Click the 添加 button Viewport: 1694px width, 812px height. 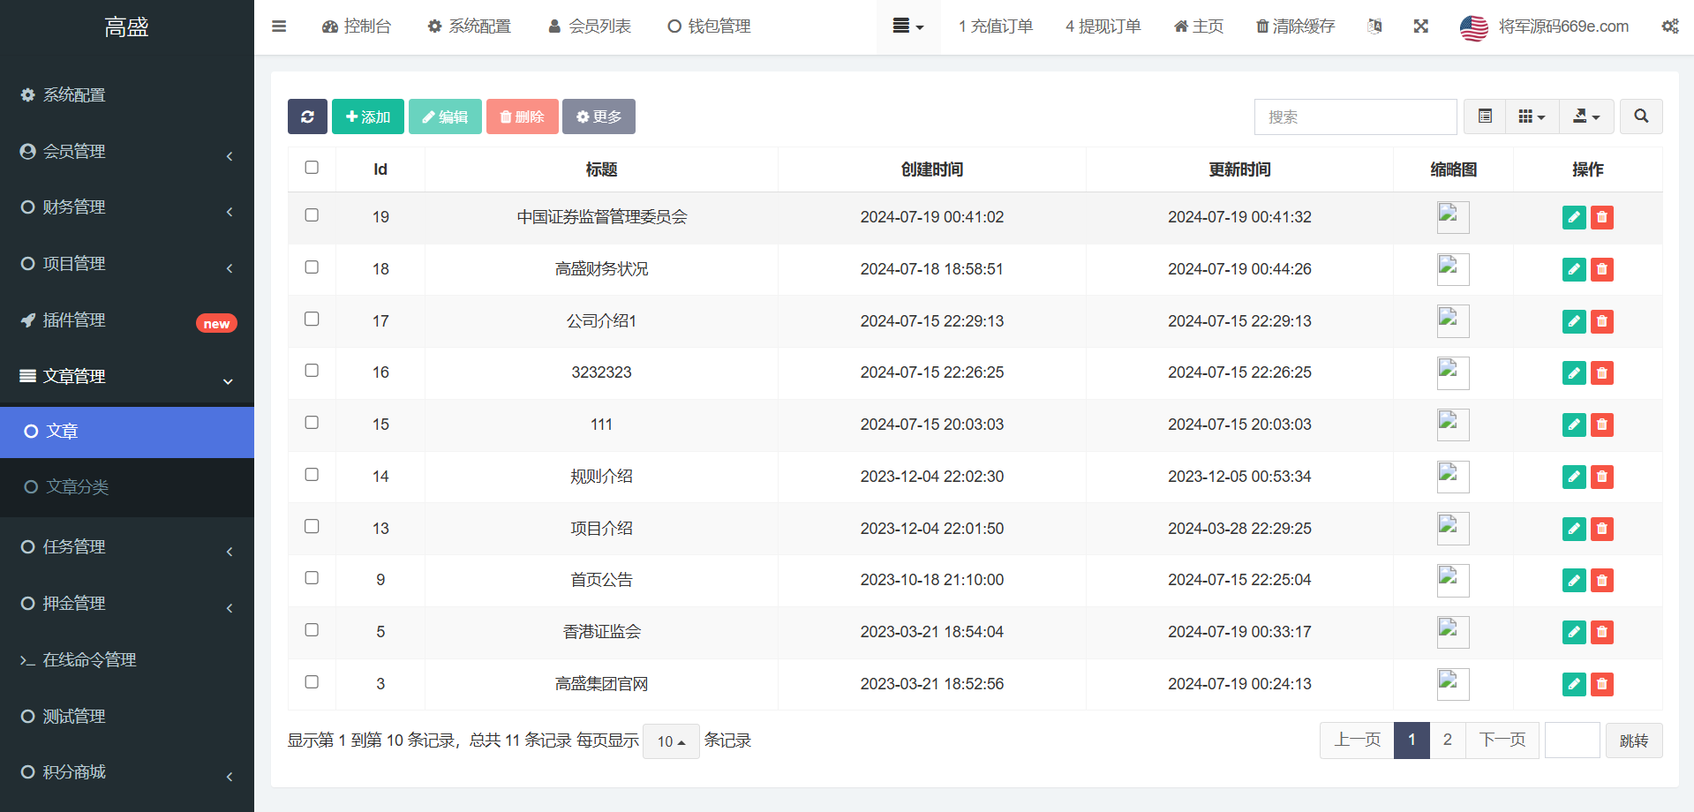[x=368, y=117]
